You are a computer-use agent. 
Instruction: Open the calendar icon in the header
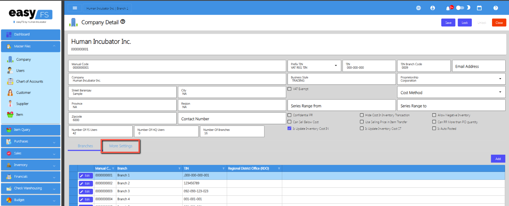pyautogui.click(x=479, y=8)
